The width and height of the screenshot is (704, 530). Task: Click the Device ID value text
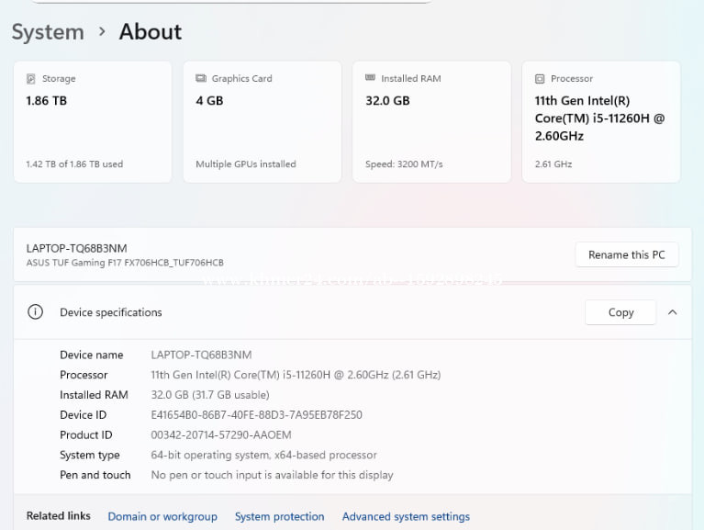pos(256,415)
